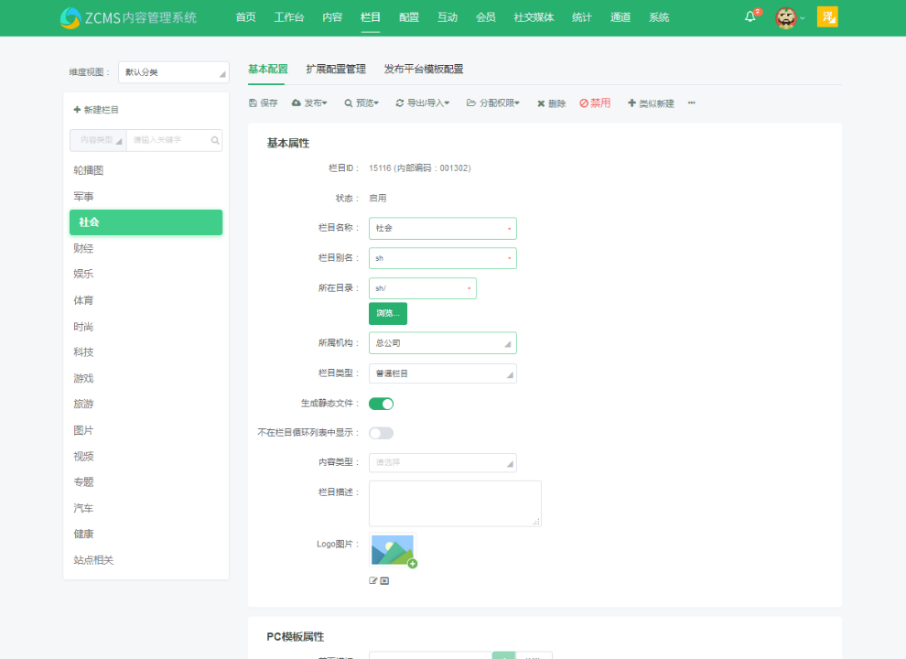Turn off the 生成静态文件 toggle

(381, 403)
